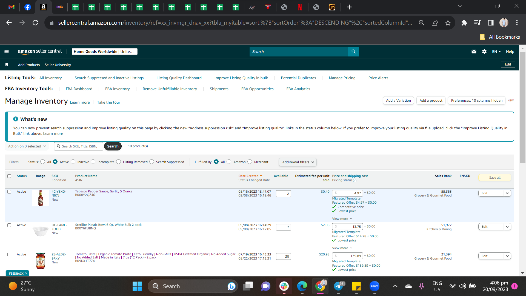Click the Save all button
Viewport: 526px width, 296px height.
495,178
